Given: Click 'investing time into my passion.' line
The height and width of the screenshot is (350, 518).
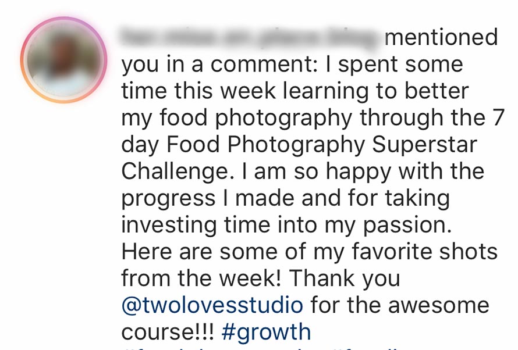Looking at the screenshot, I should pos(282,225).
